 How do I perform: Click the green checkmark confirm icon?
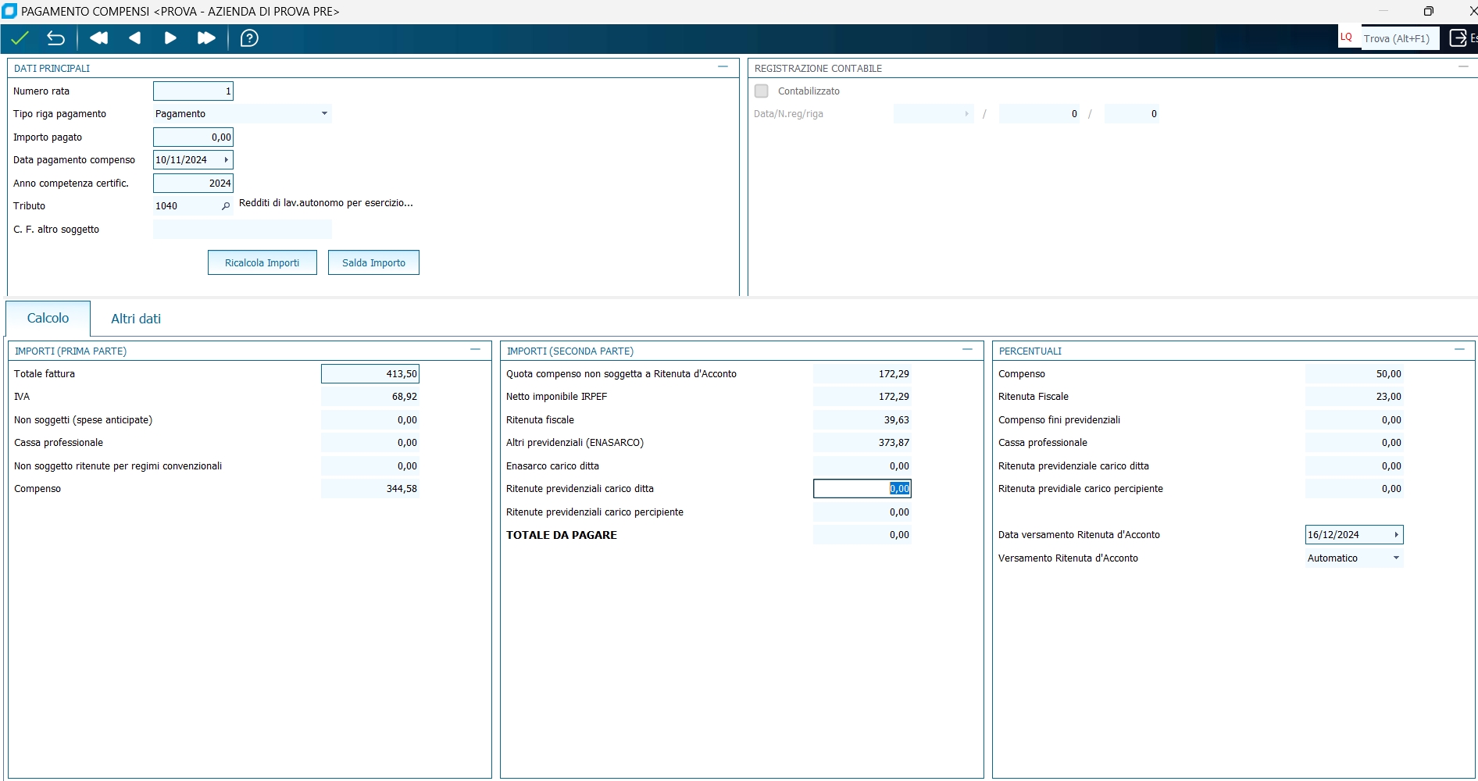point(20,38)
